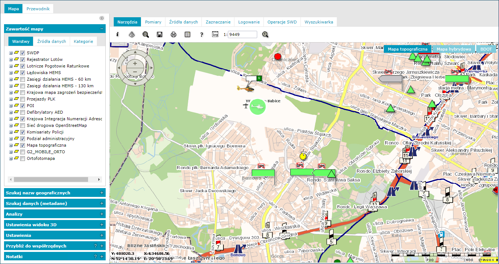Expand the Lądowiska HEMS tree node

(x=11, y=73)
